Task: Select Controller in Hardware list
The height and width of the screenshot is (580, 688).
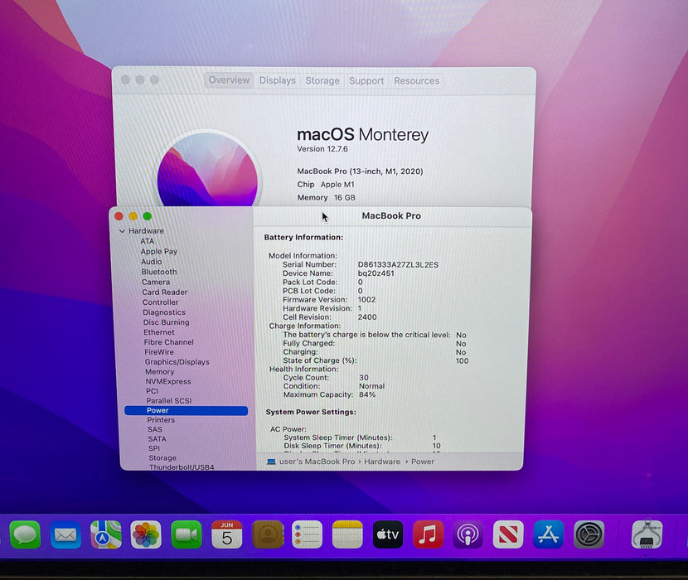Action: (160, 302)
